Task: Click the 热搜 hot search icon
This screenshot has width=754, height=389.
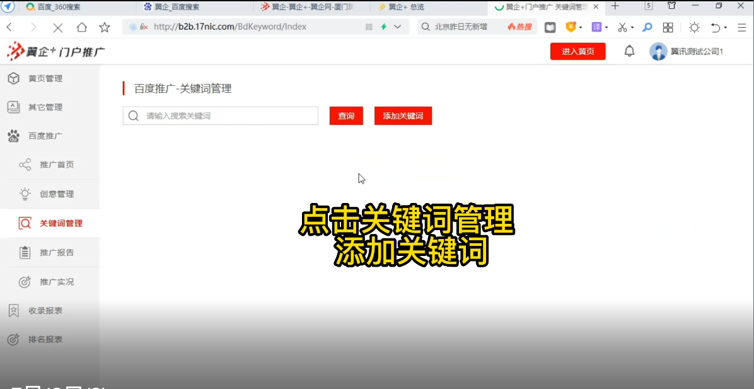Action: [519, 27]
